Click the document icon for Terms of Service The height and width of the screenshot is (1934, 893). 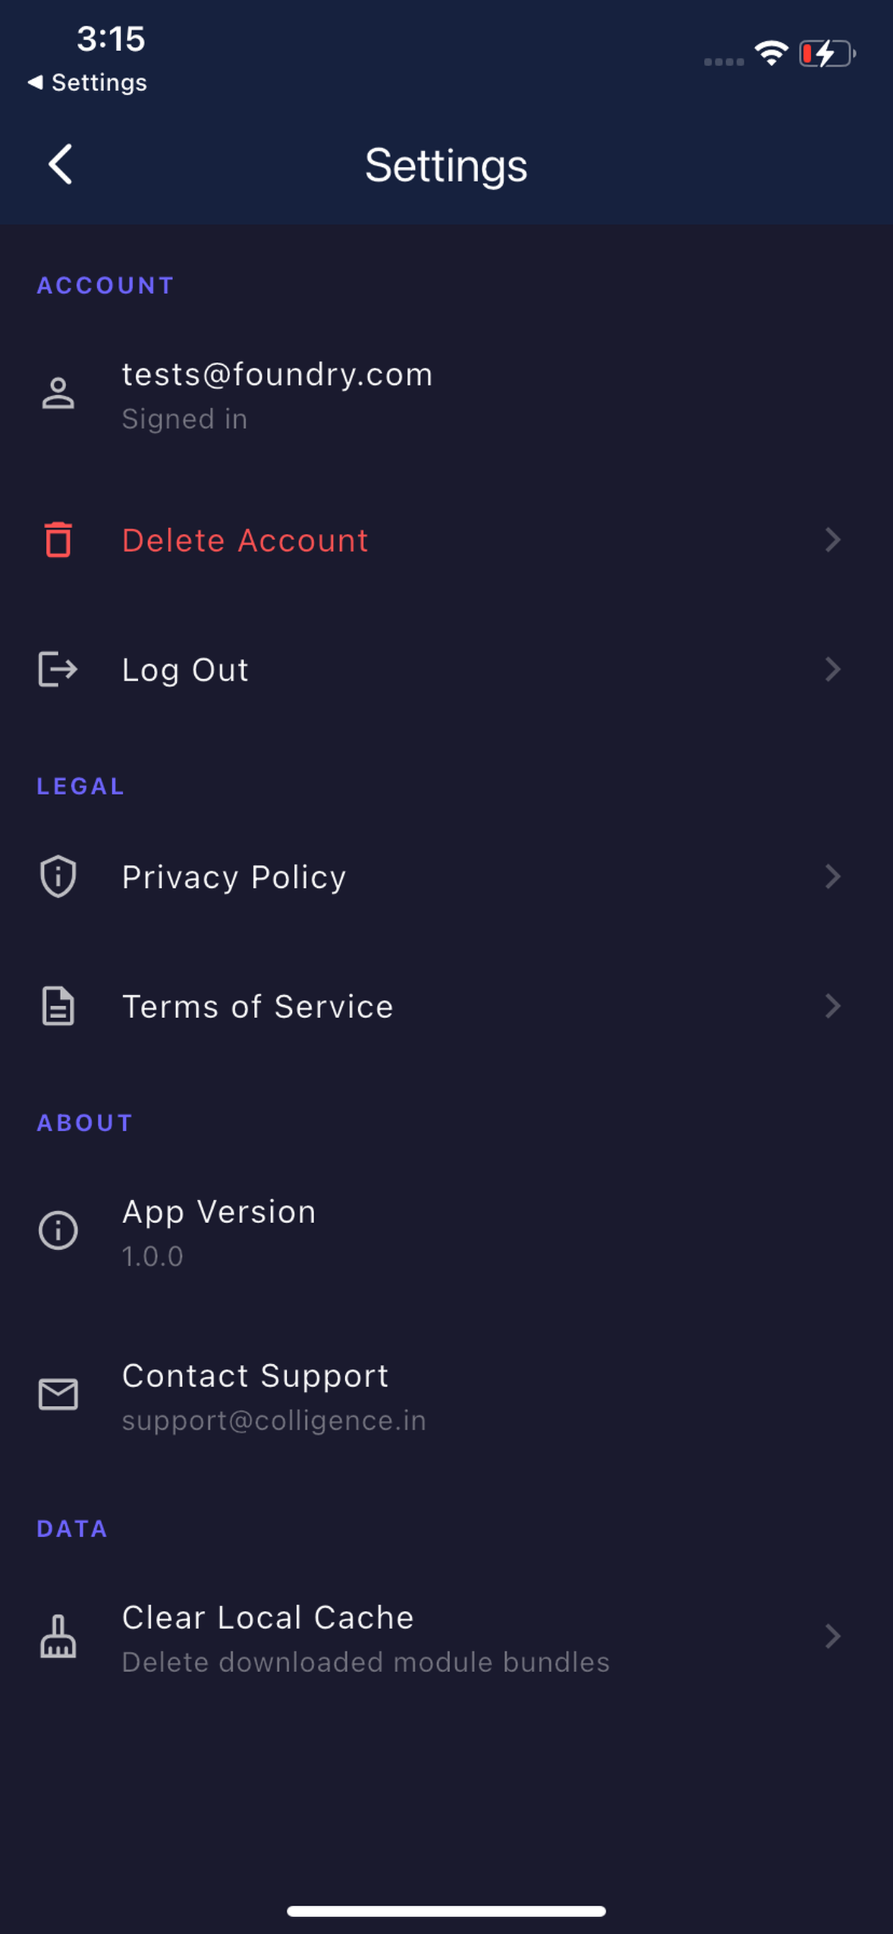point(58,1006)
